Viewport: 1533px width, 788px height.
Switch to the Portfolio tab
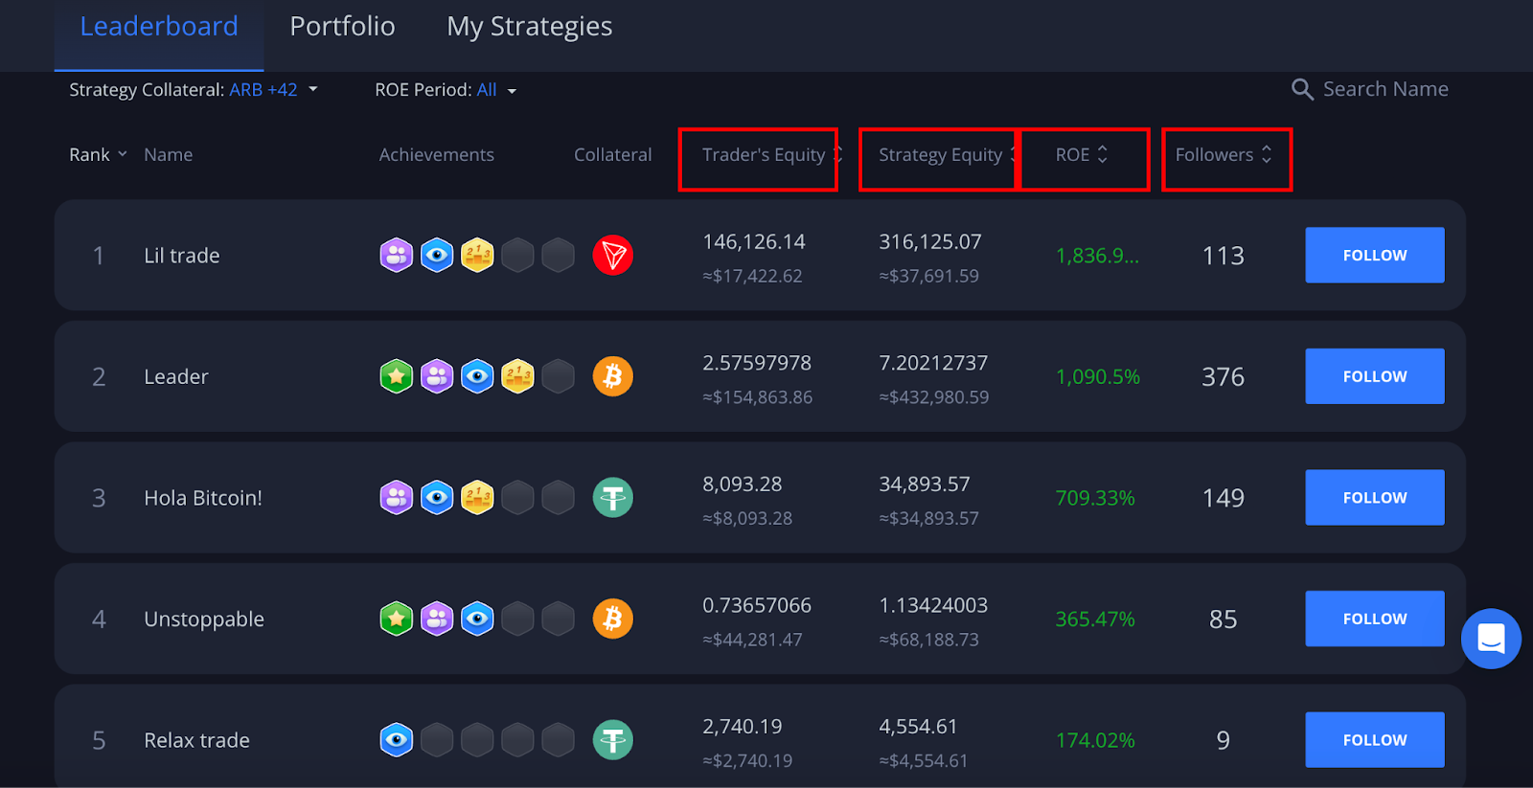tap(342, 26)
